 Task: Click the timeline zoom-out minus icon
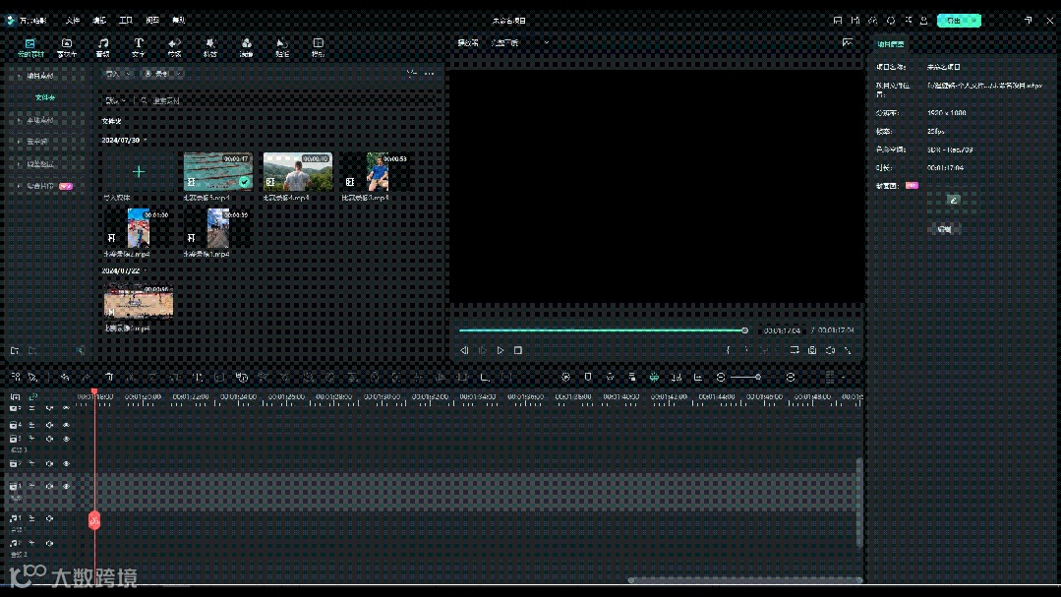tap(721, 377)
